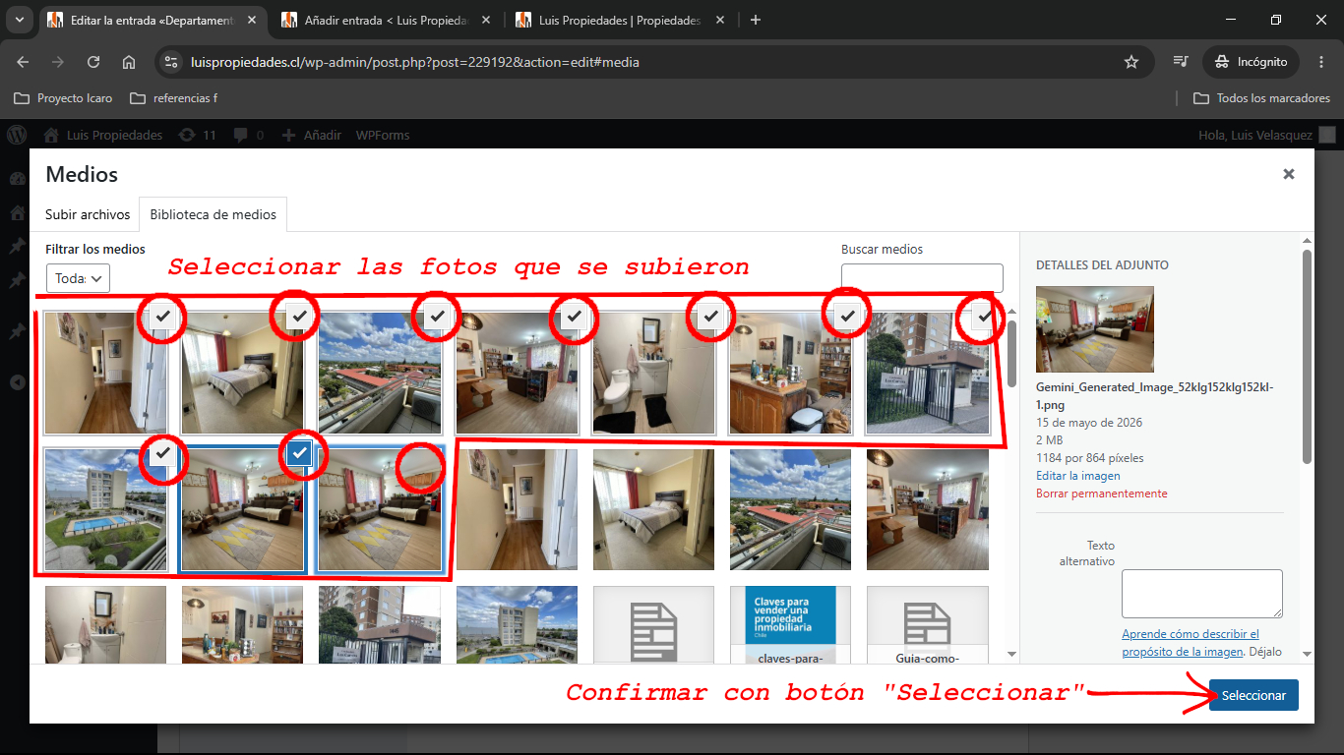Open a new browser tab with the plus
The image size is (1344, 755).
[x=755, y=20]
